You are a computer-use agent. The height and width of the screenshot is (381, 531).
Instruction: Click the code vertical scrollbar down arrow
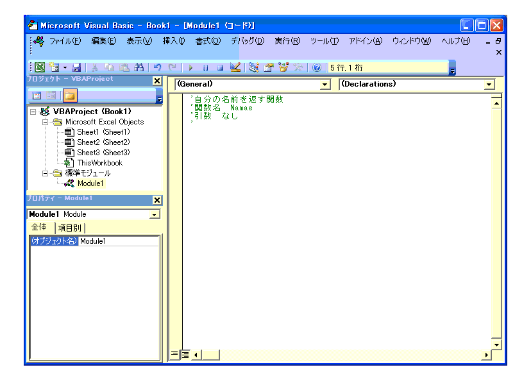pos(496,345)
